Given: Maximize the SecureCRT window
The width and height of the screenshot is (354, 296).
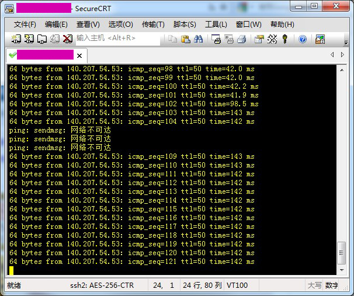Looking at the screenshot, I should [314, 6].
